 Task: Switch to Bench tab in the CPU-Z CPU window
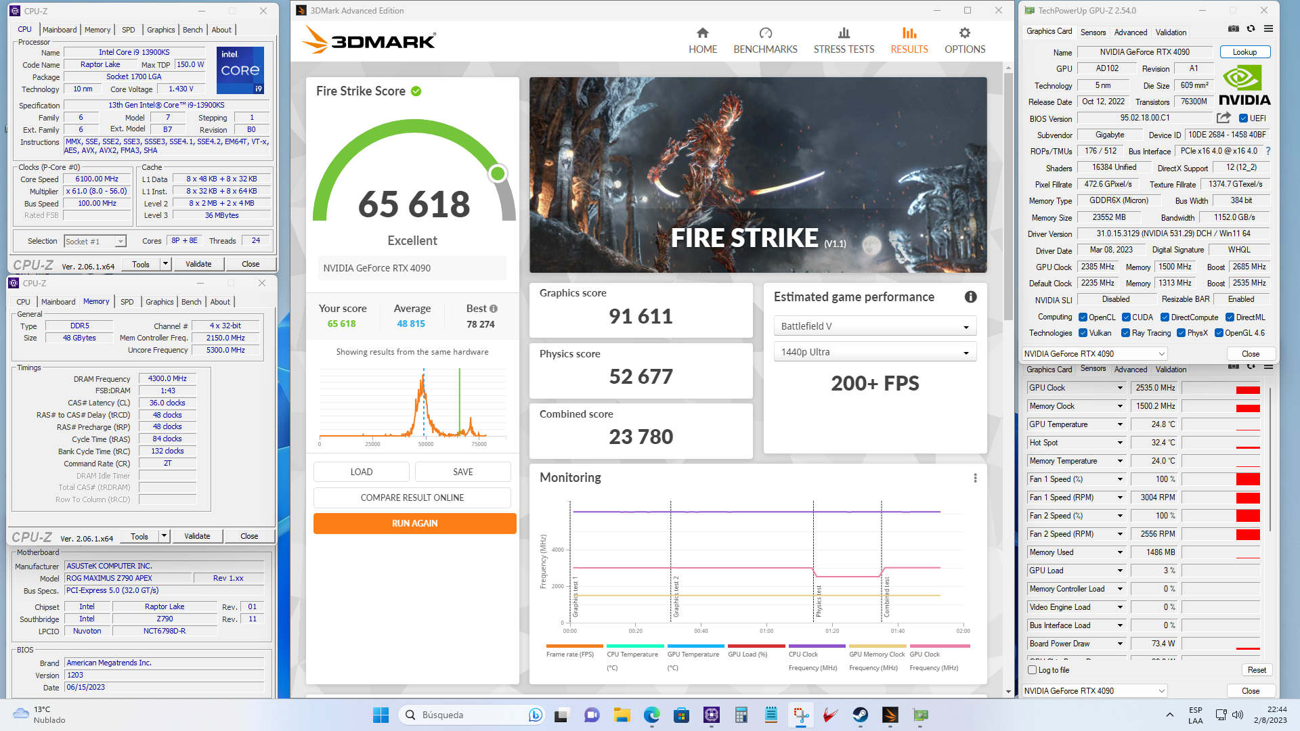point(193,30)
